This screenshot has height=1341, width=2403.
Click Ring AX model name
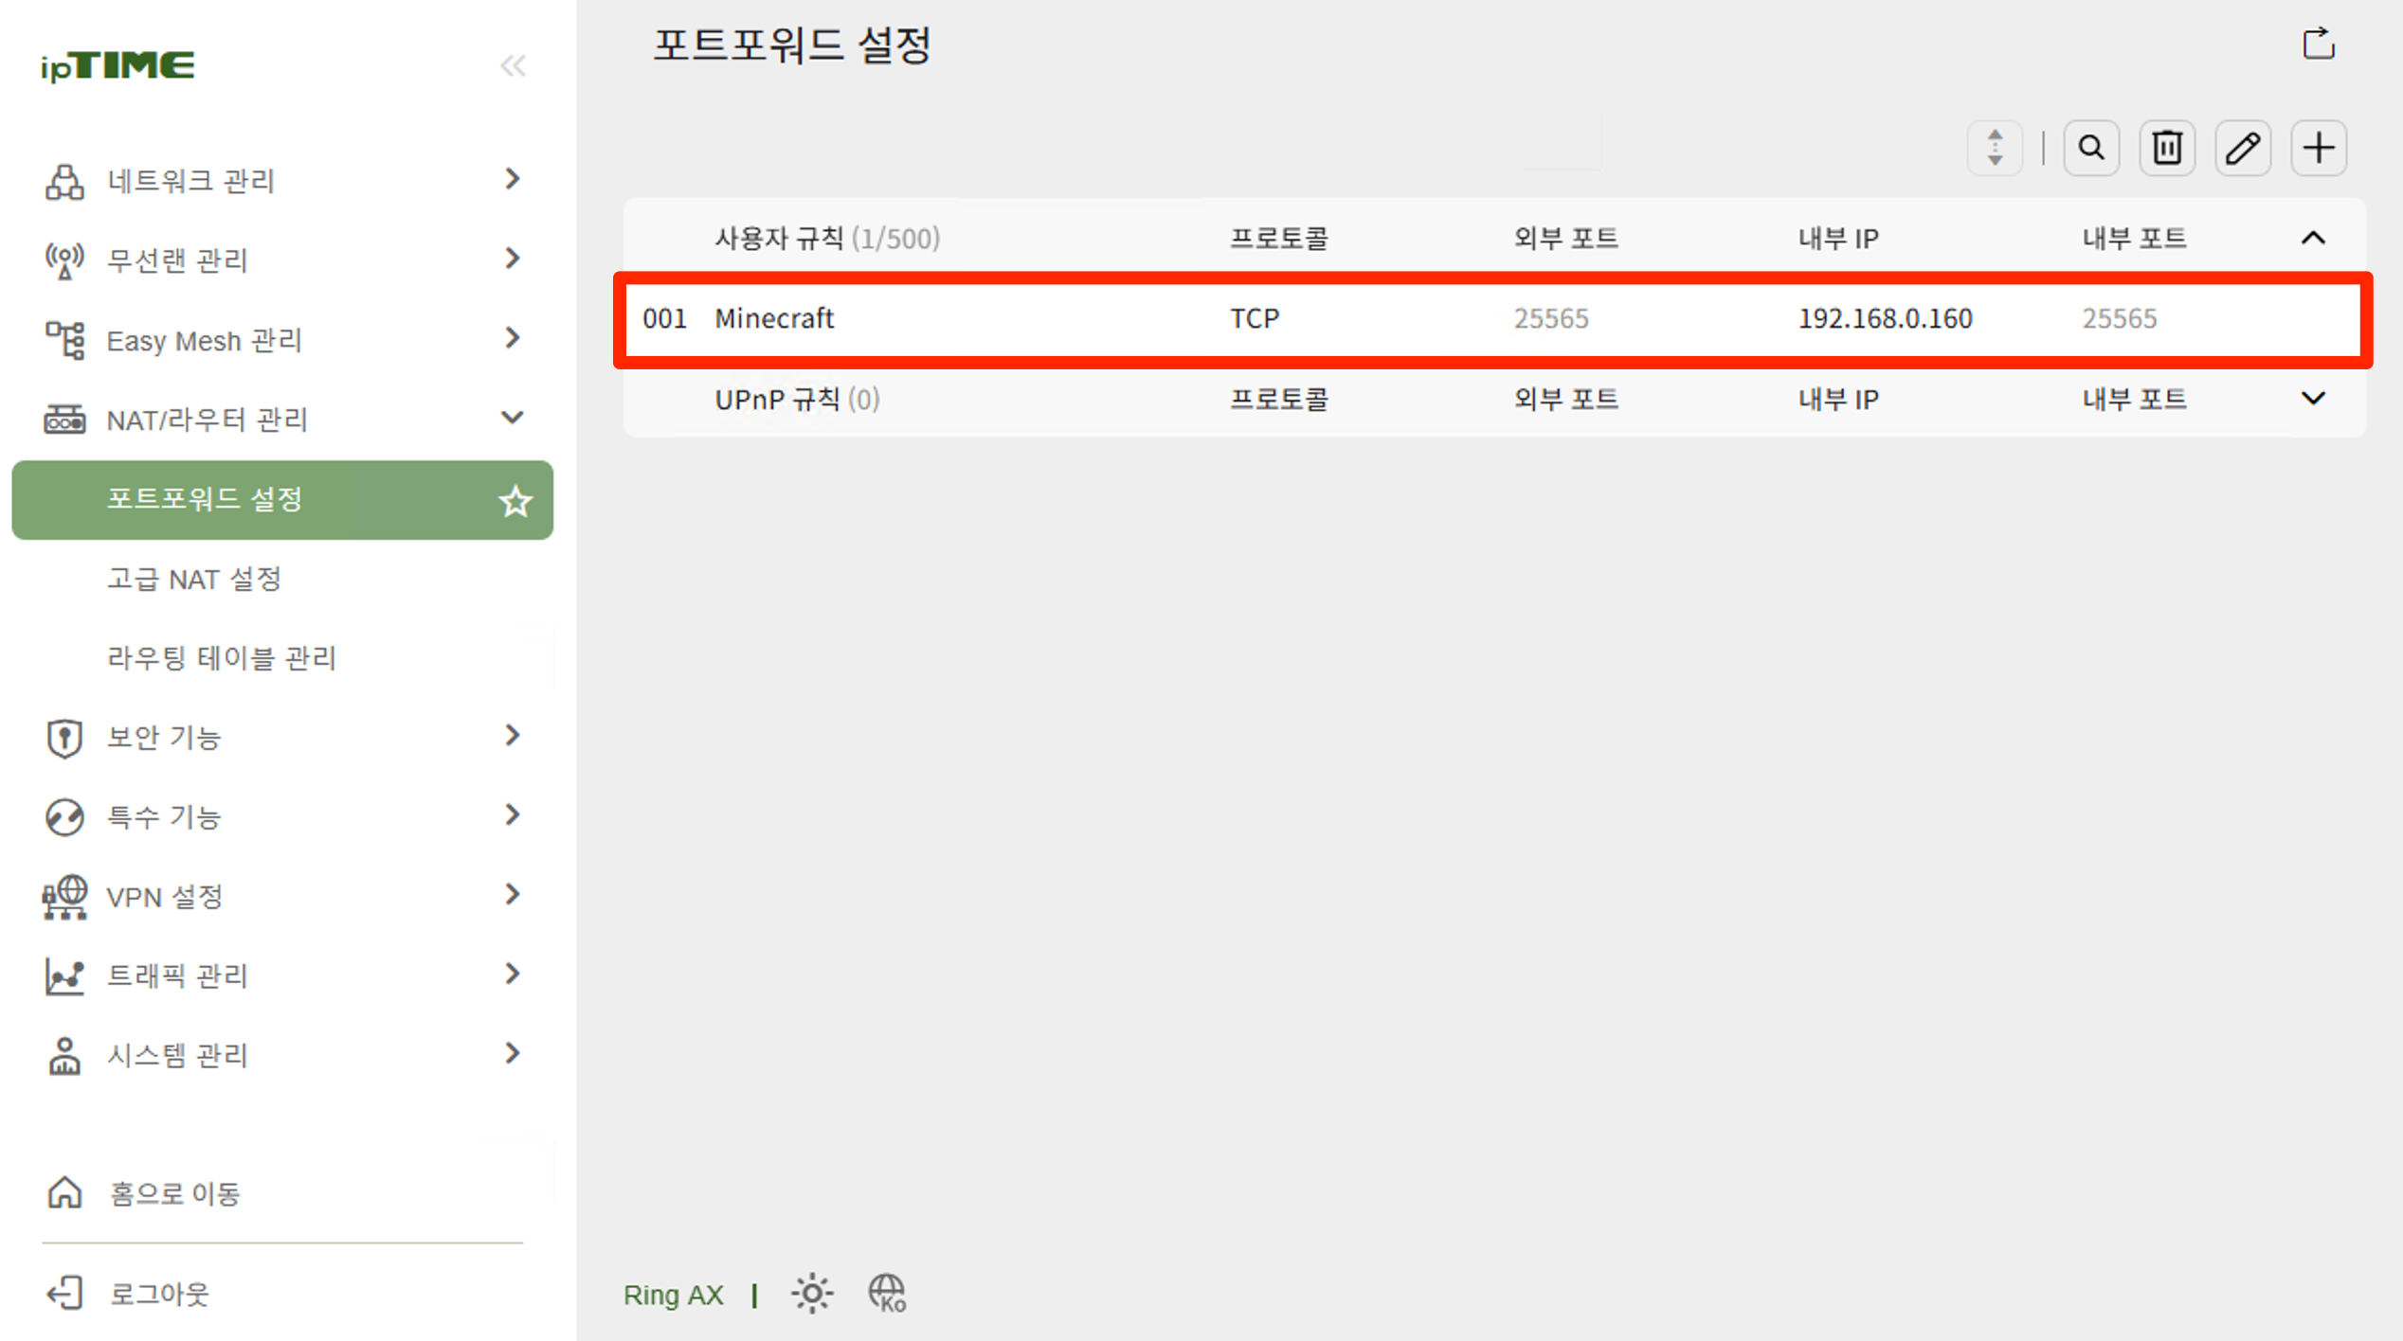[674, 1296]
